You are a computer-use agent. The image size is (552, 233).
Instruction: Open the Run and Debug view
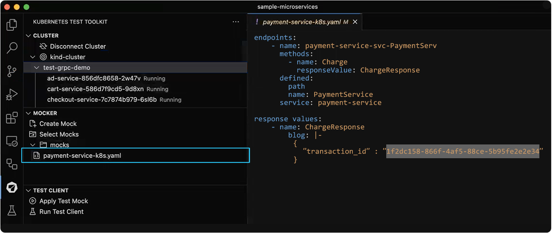pyautogui.click(x=12, y=94)
